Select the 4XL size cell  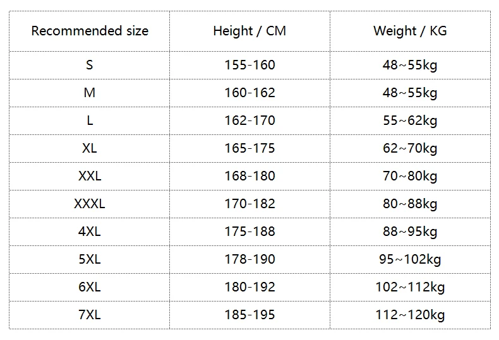(90, 232)
